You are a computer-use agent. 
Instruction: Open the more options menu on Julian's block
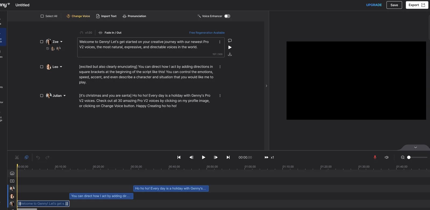[220, 95]
